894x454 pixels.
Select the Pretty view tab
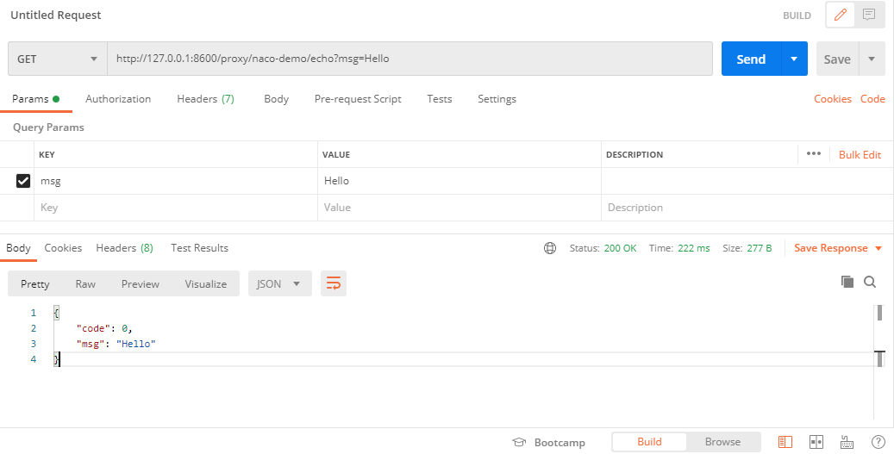(x=34, y=283)
